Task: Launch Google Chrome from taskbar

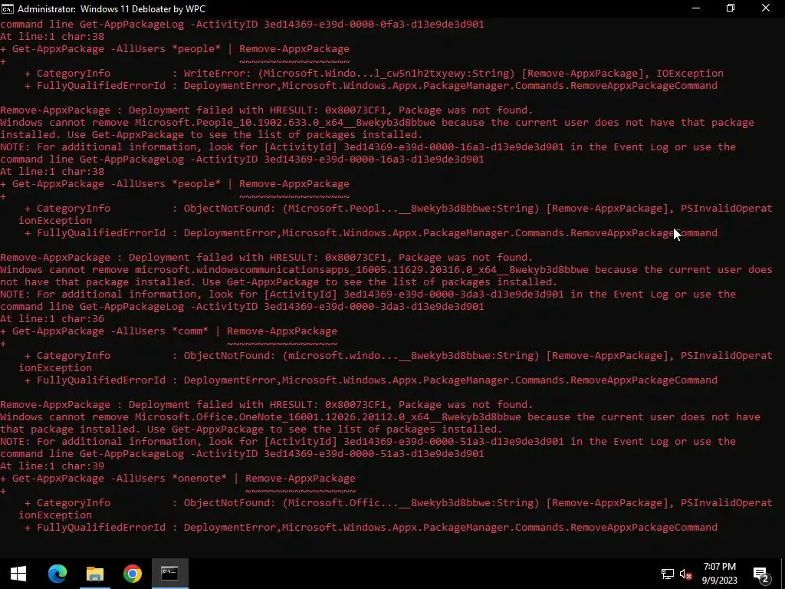Action: point(132,574)
